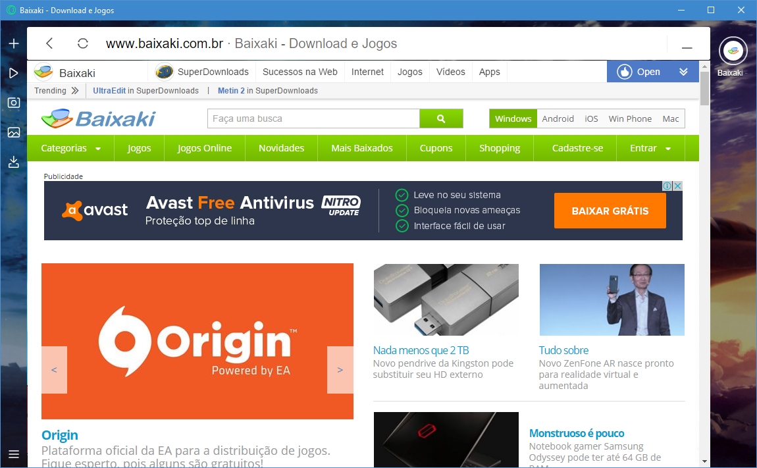The width and height of the screenshot is (757, 468).
Task: Open the Internet toolbar link
Action: tap(367, 72)
